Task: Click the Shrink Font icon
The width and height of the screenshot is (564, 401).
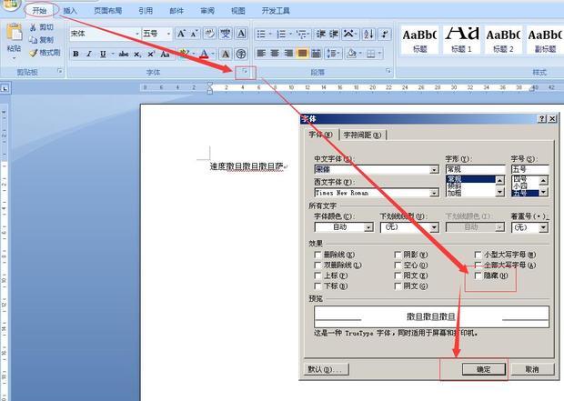Action: click(x=195, y=34)
